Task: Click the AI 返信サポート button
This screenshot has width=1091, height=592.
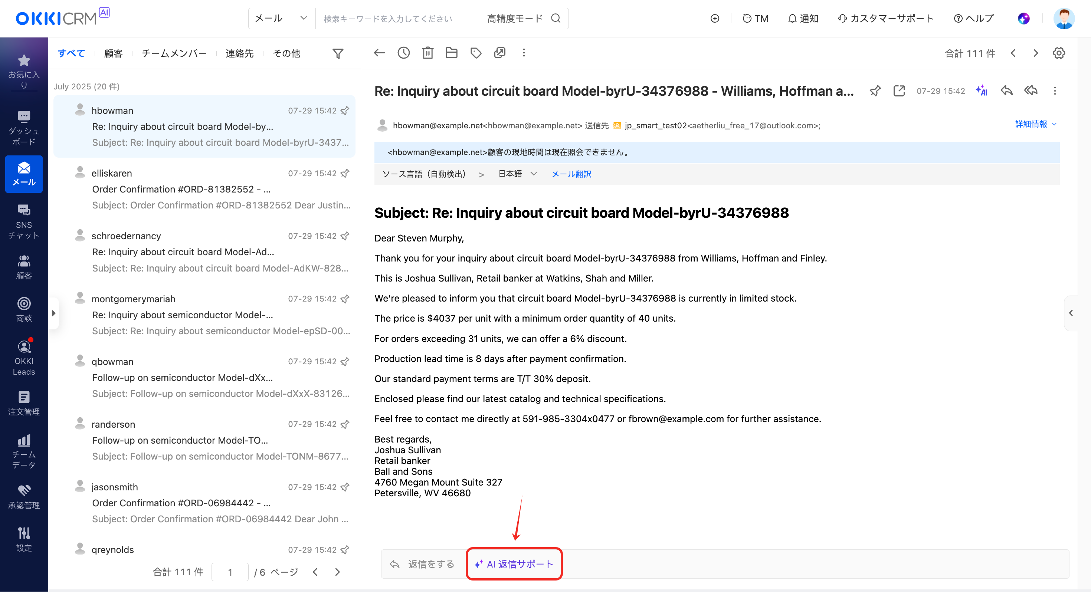Action: coord(514,564)
